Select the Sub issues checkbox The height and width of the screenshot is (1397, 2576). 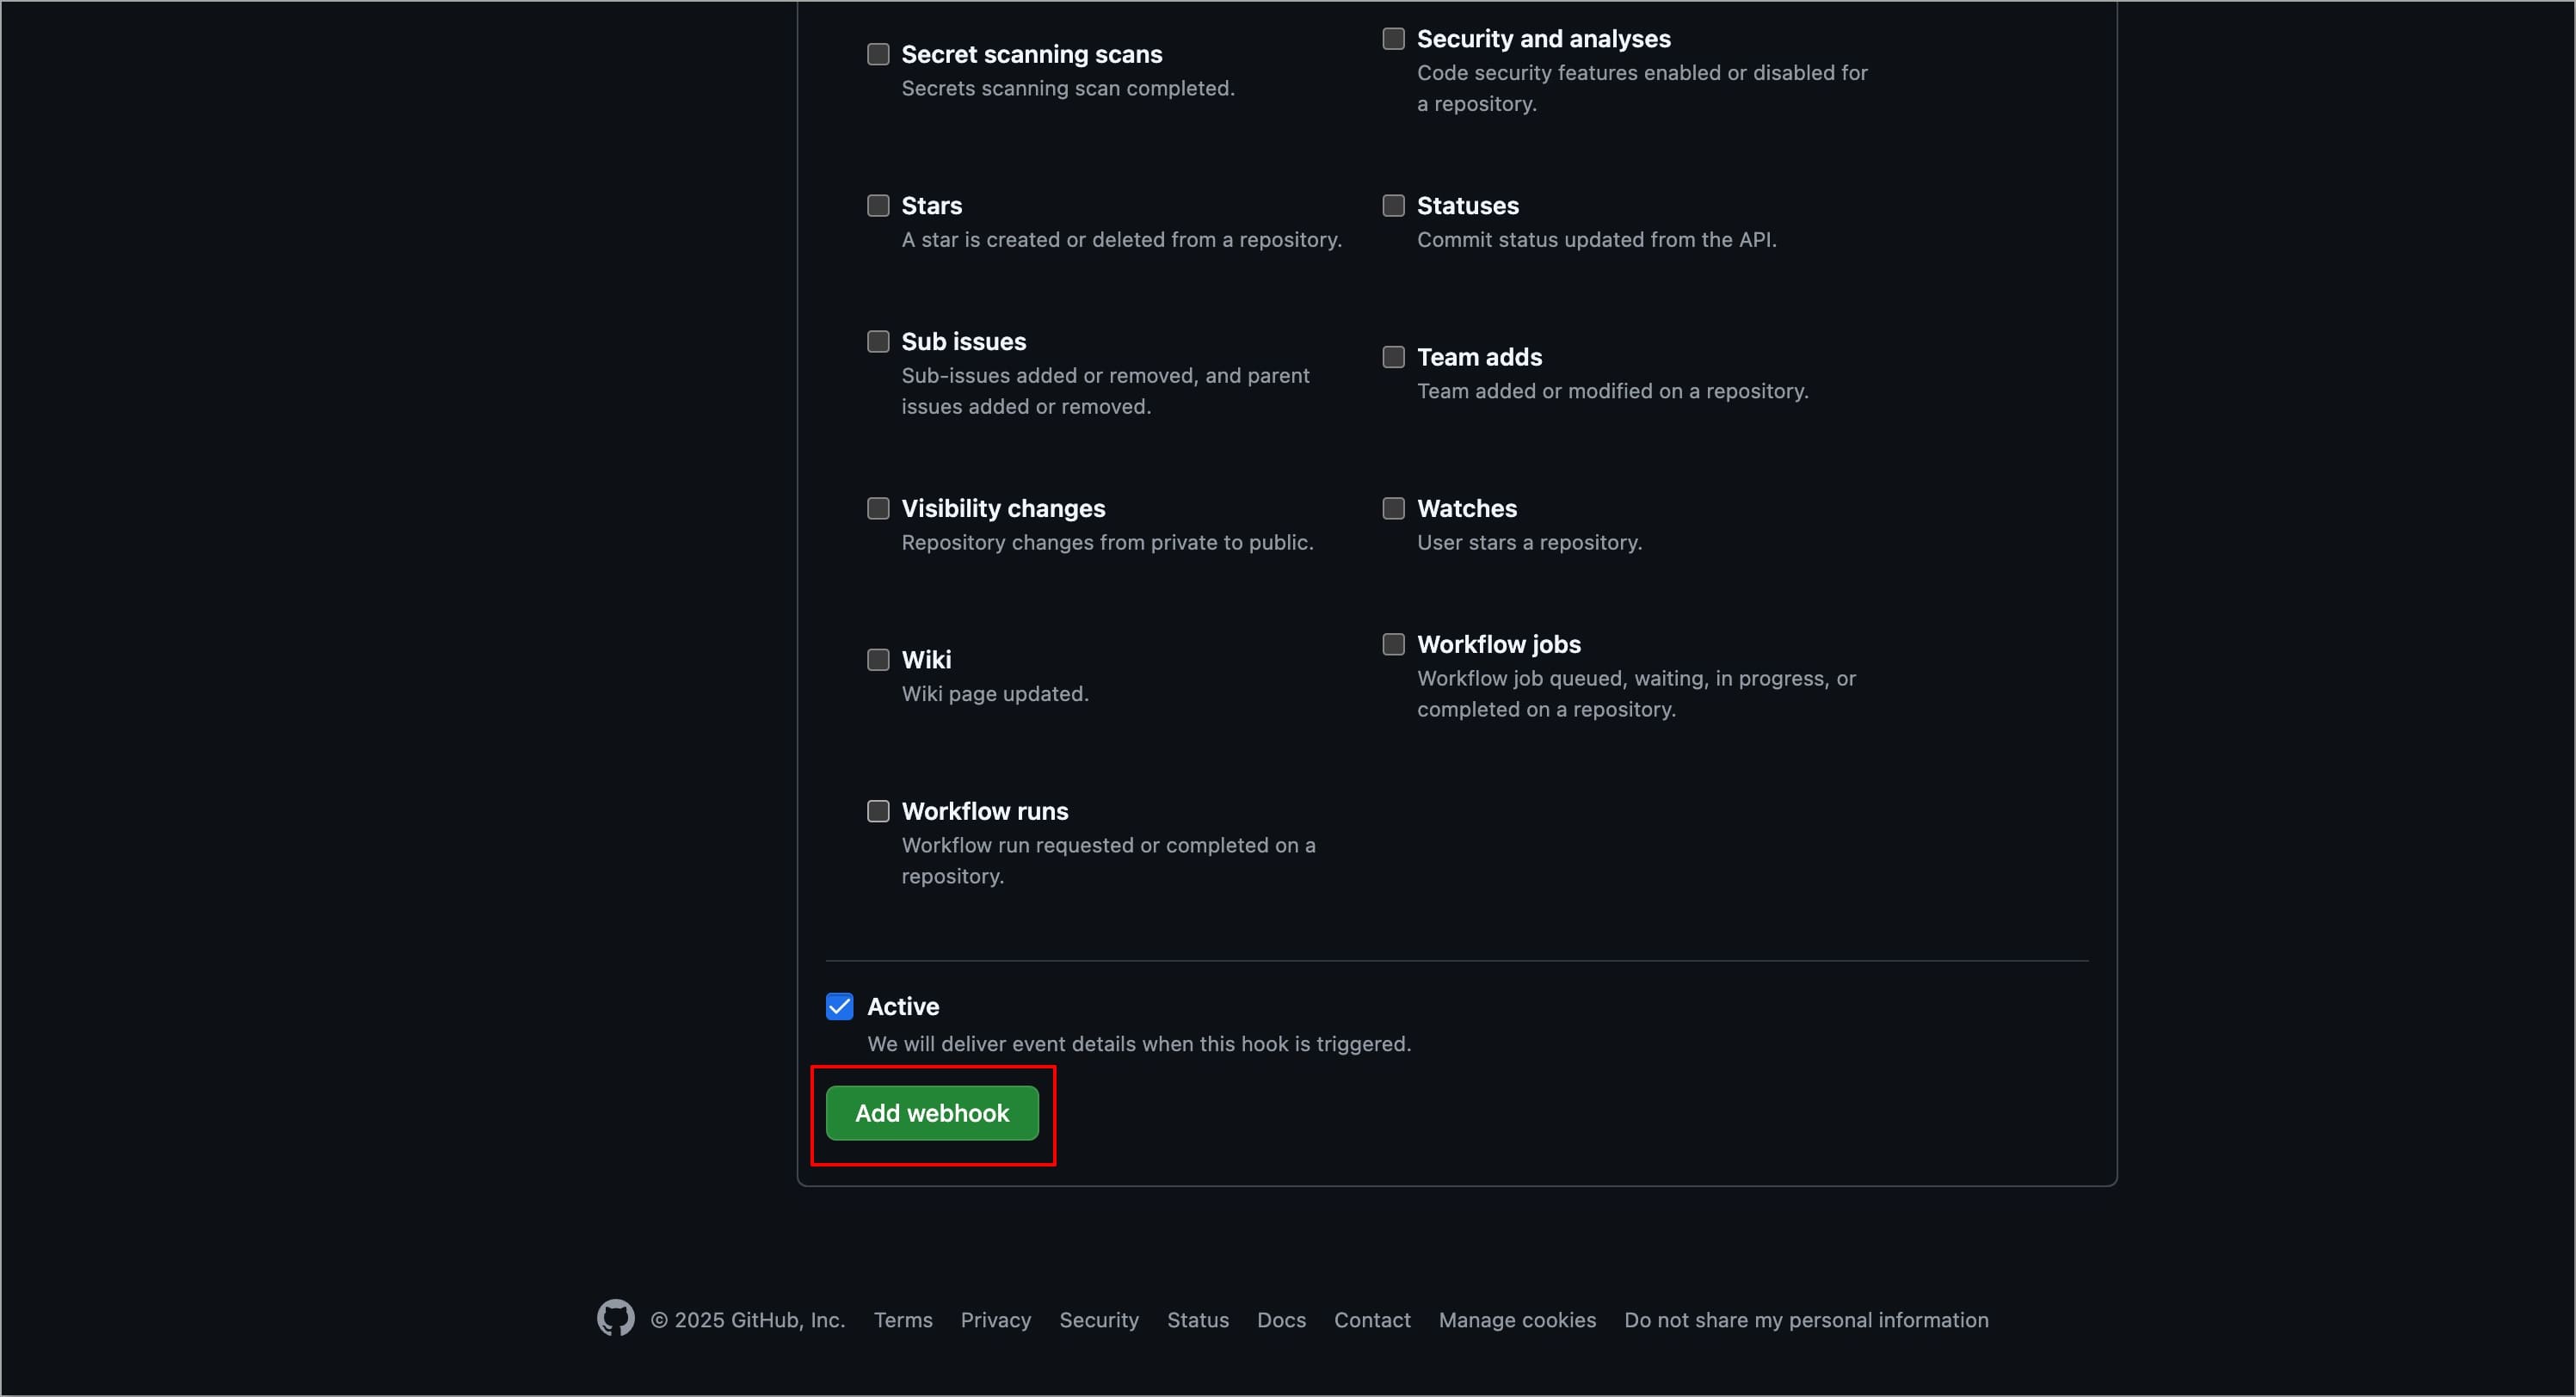pyautogui.click(x=878, y=342)
